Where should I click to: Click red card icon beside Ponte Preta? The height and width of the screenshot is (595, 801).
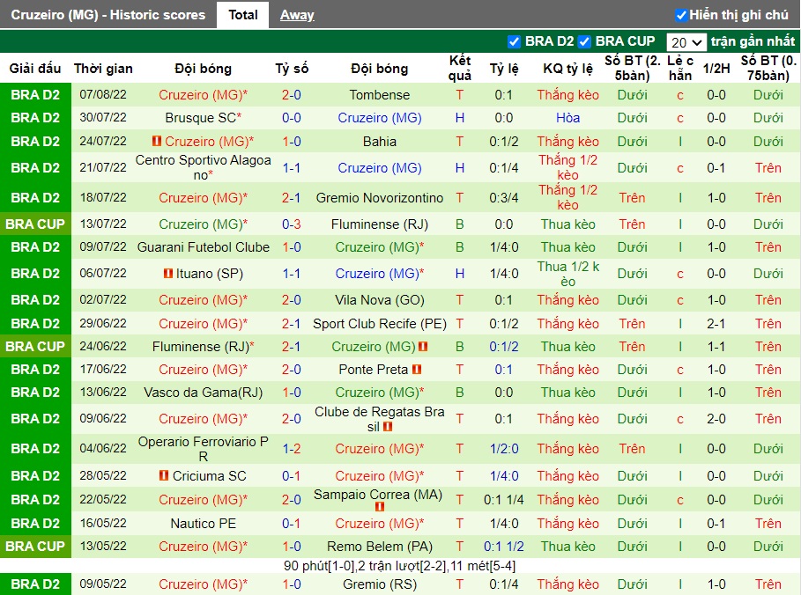pos(417,370)
